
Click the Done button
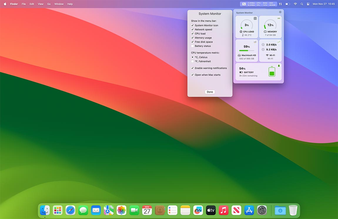pyautogui.click(x=210, y=92)
